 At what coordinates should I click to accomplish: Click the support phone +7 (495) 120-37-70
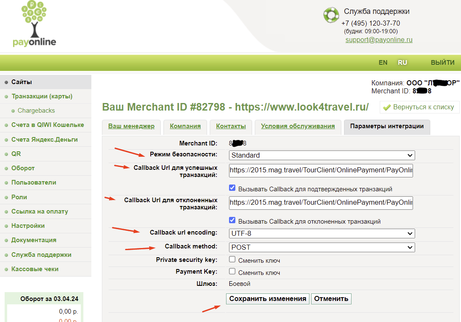370,23
